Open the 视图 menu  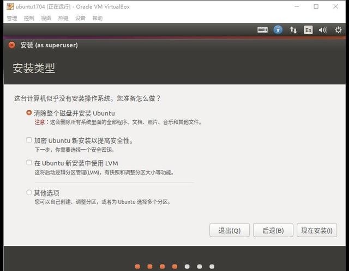pyautogui.click(x=46, y=18)
